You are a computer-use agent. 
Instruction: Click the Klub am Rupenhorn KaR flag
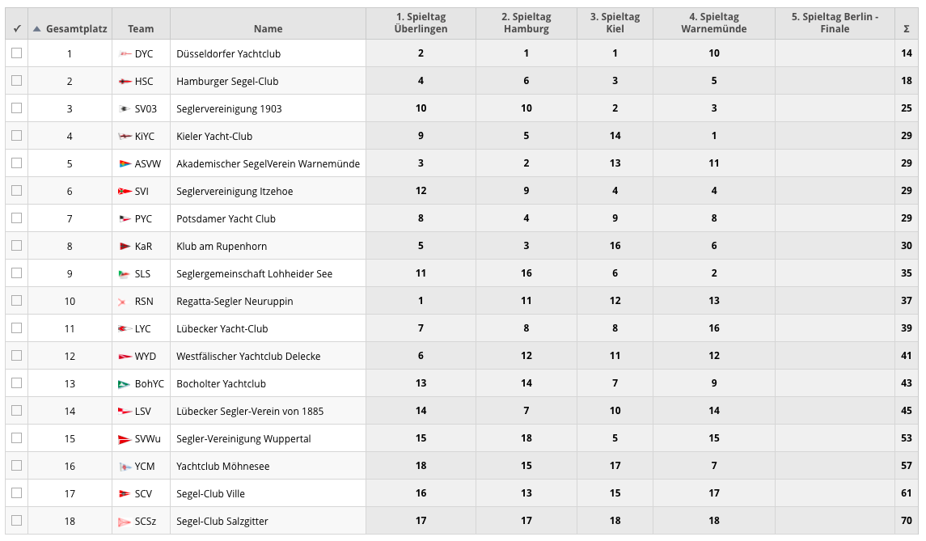tap(125, 247)
